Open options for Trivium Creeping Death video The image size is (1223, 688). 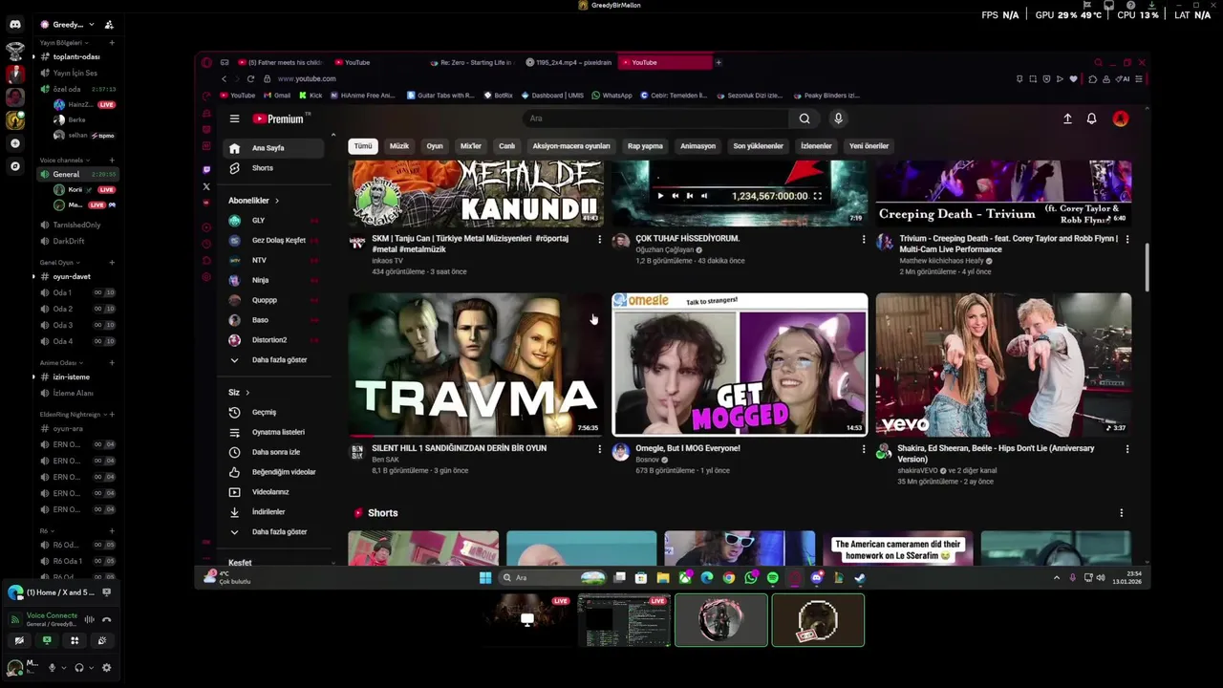coord(1127,239)
